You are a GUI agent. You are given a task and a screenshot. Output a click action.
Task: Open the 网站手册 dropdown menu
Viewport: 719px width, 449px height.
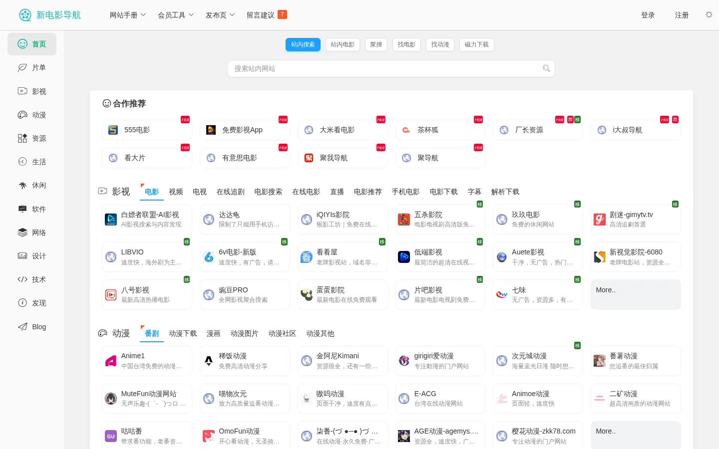coord(128,15)
